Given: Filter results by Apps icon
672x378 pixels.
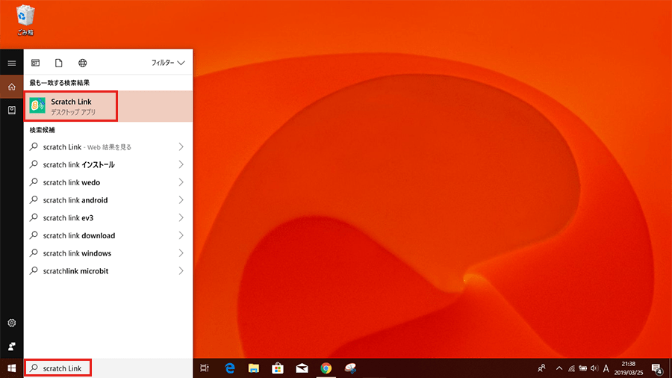Looking at the screenshot, I should 36,63.
